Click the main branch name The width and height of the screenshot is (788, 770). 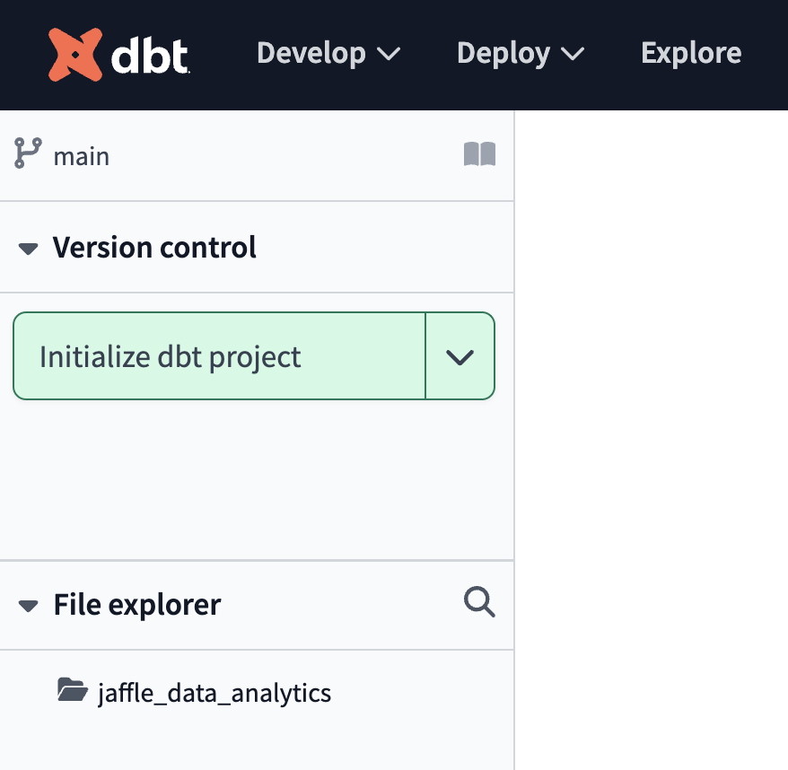(x=82, y=156)
